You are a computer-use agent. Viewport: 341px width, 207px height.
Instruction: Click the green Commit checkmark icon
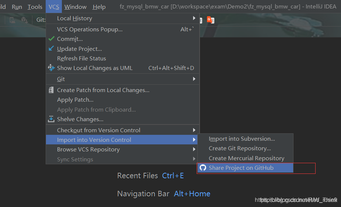click(52, 39)
